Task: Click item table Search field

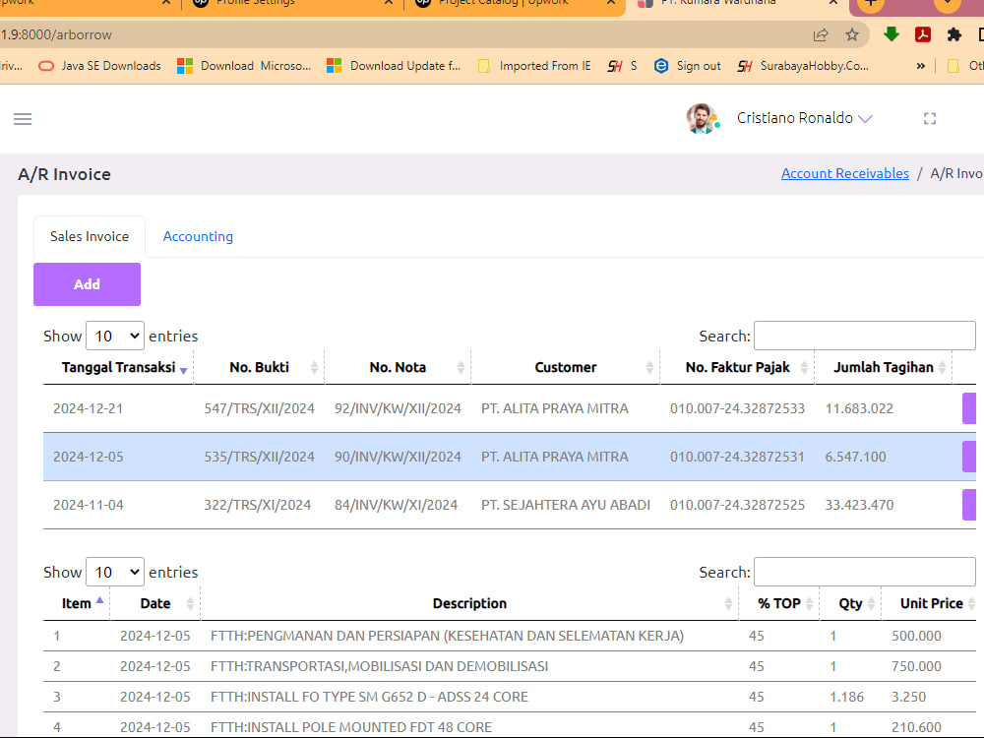Action: tap(864, 572)
